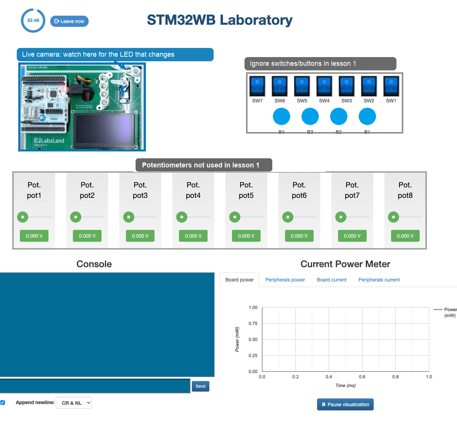Click the blue console output area
The height and width of the screenshot is (425, 457).
click(x=107, y=325)
